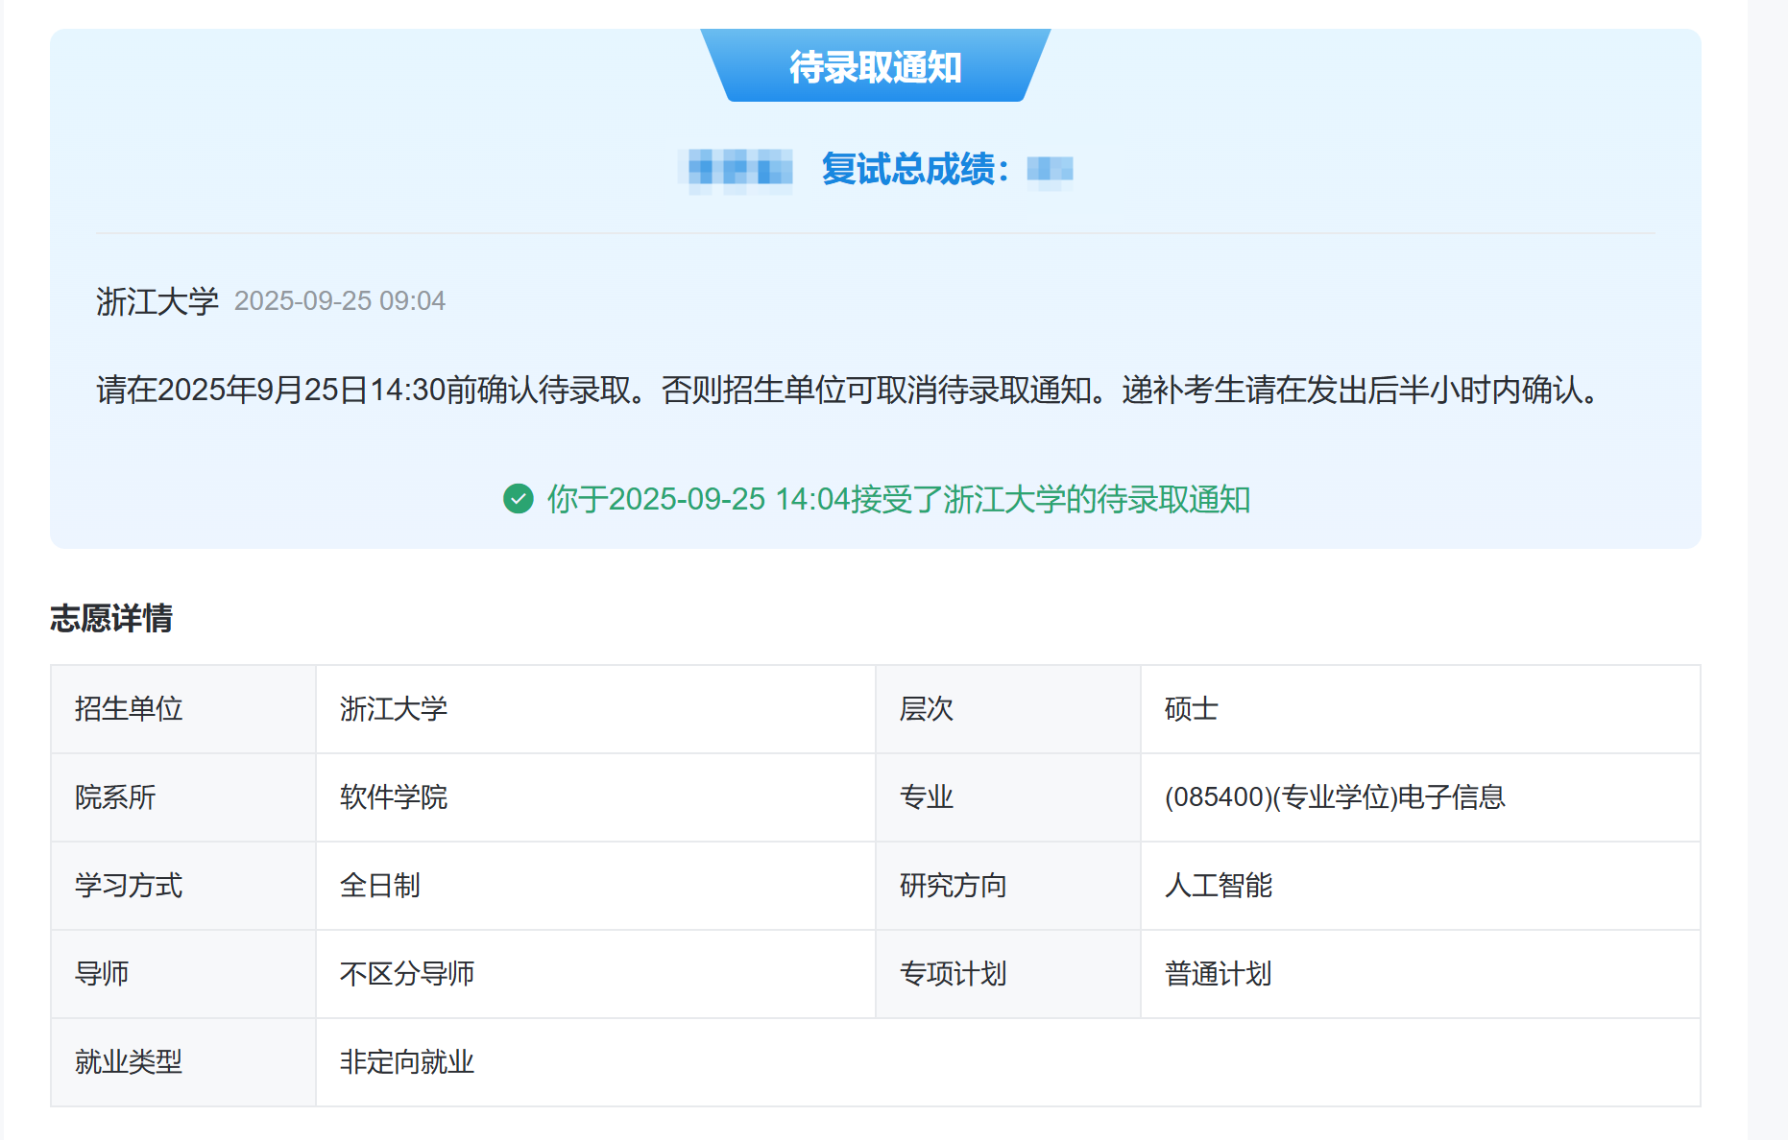The image size is (1788, 1140).
Task: Click the 不区分导师 cell
Action: [407, 974]
